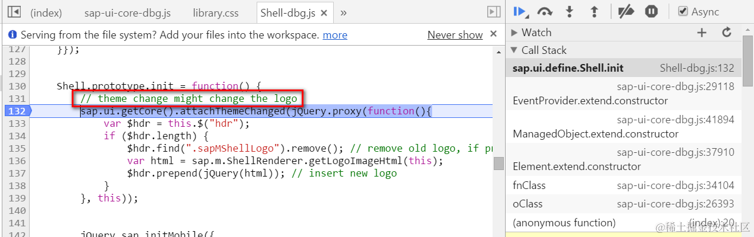Screen dimensions: 754x237
Task: Click the Shell-dbg.js:132 location link
Action: (697, 68)
